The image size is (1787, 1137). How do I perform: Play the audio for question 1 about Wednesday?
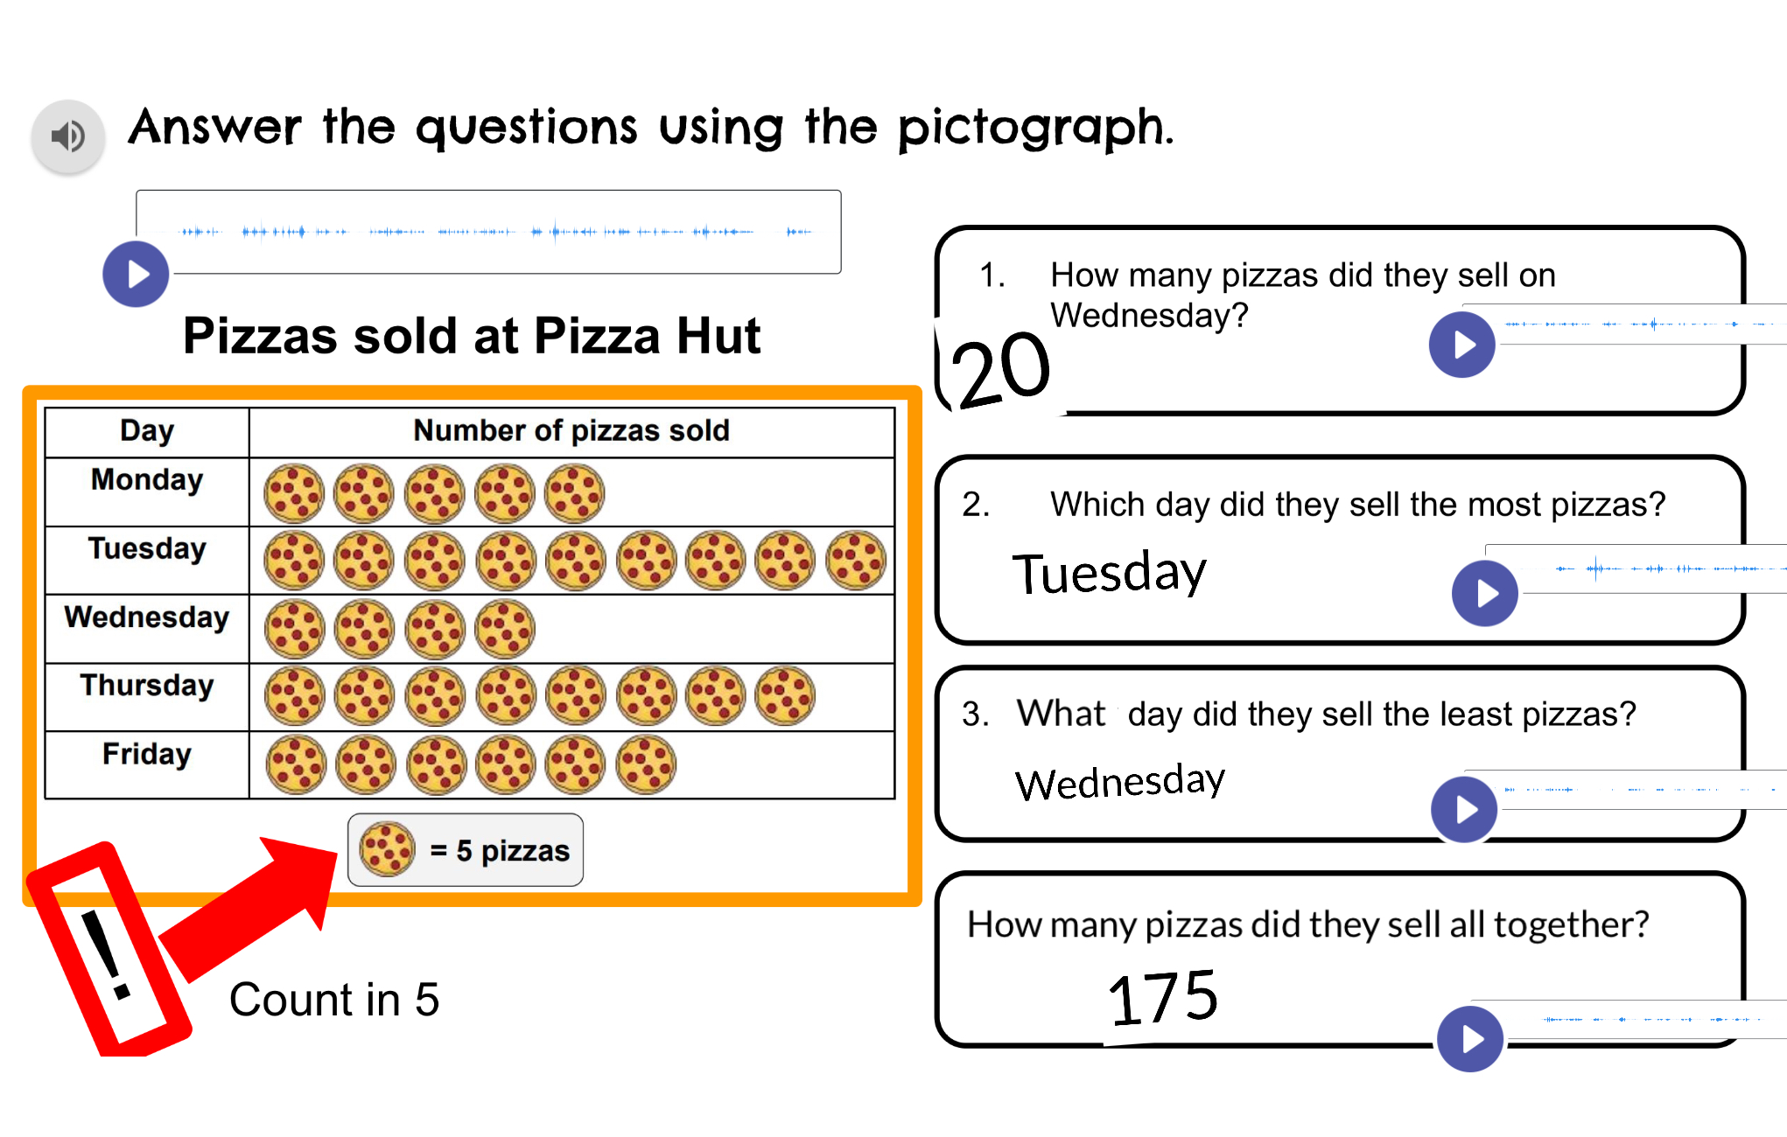coord(1461,345)
